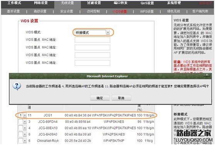Click MAC address 00:e0:4b:86:ea:10
The width and height of the screenshot is (215, 145).
pos(78,128)
